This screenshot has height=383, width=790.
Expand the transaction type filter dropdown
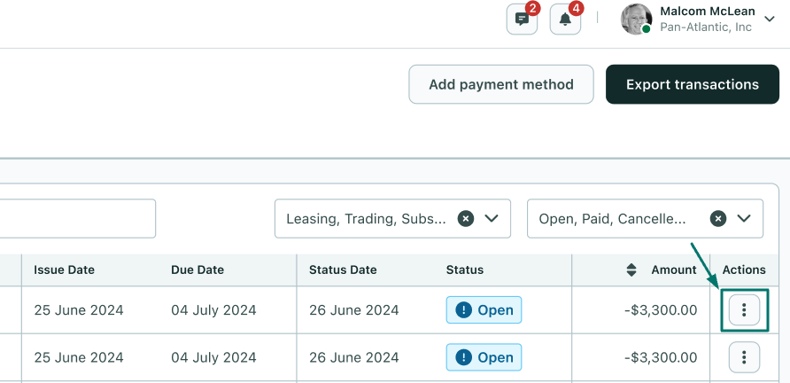492,218
